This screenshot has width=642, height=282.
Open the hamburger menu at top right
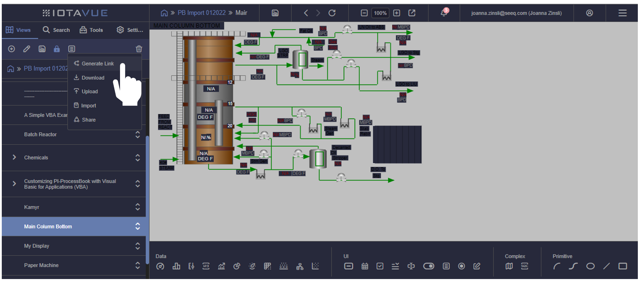tap(622, 13)
